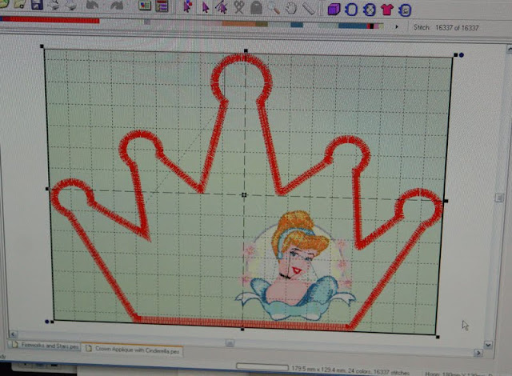The width and height of the screenshot is (512, 376).
Task: Open the thread color palette icon
Action: (x=145, y=6)
